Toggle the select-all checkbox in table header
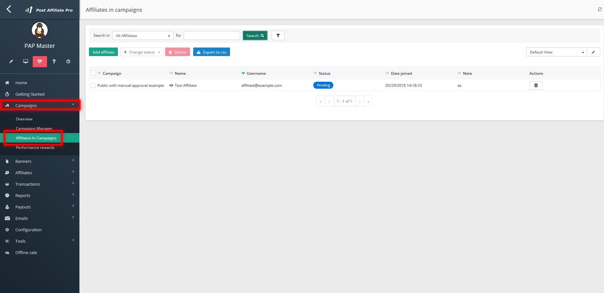 93,73
